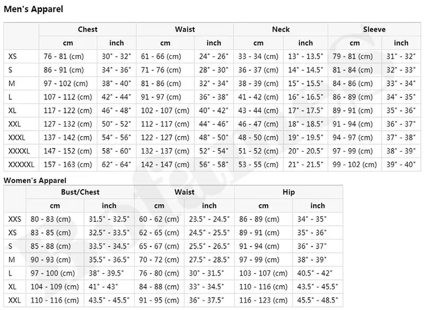Select the Bust/Chest column header
424x310 pixels.
click(x=80, y=192)
